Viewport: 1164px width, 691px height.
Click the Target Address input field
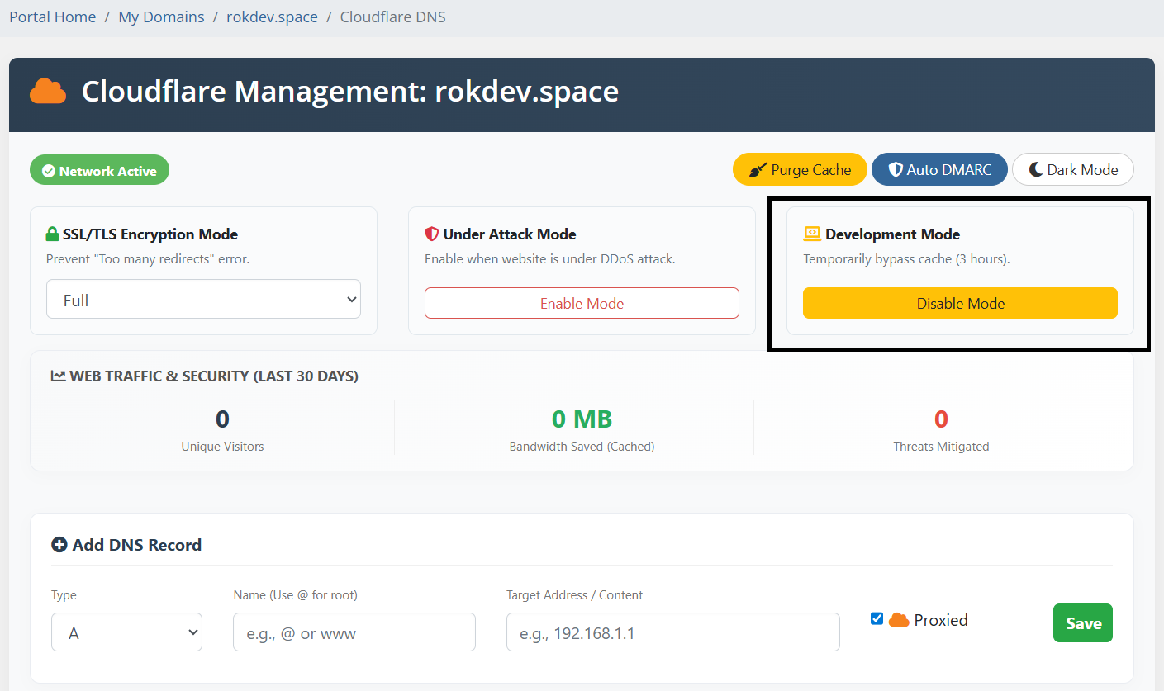[672, 632]
